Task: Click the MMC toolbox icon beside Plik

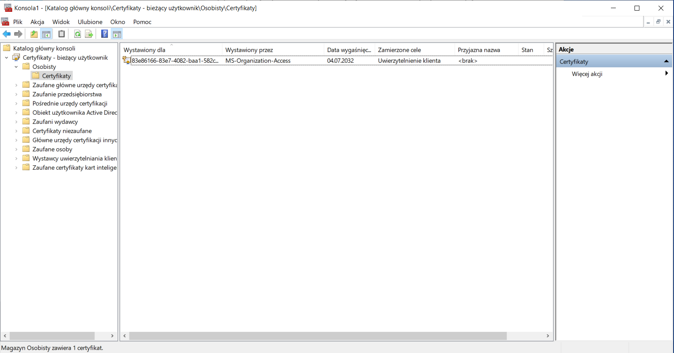Action: coord(5,22)
